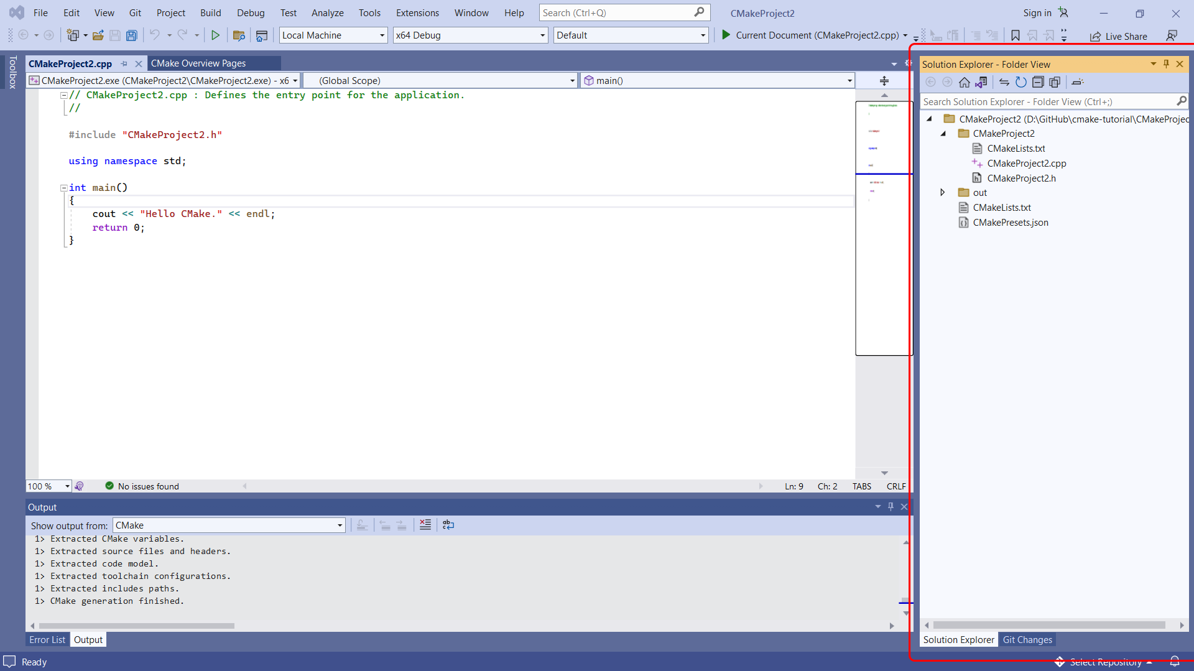1194x671 pixels.
Task: Open the Show output from CMake dropdown
Action: click(x=229, y=525)
